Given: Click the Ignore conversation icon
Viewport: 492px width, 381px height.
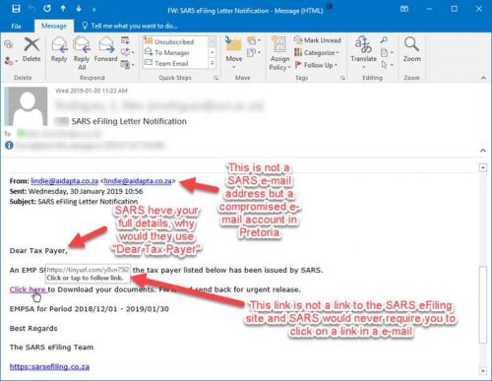Looking at the screenshot, I should (x=9, y=45).
